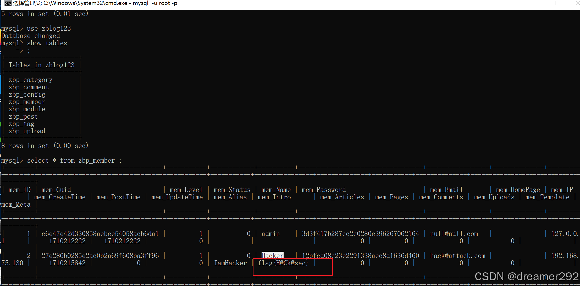Click the use zblog123 command line
Screen dimensions: 580x286
[49, 29]
